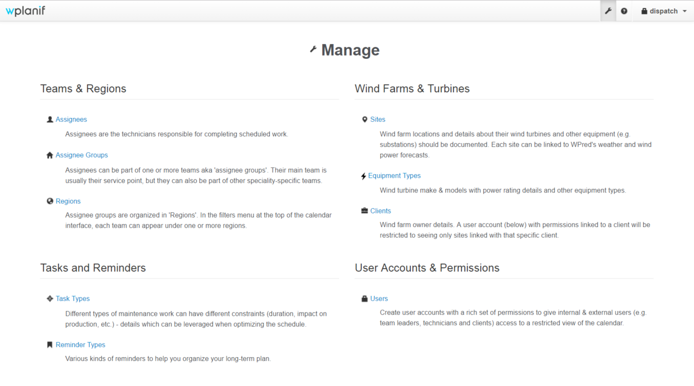Click the globe icon beside Regions
The image size is (694, 386).
point(50,201)
